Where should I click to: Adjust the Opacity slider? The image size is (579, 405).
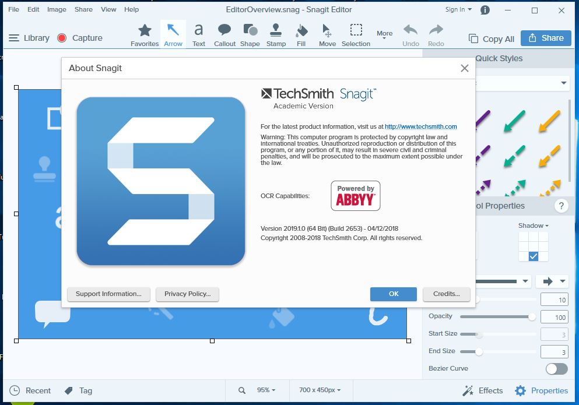498,317
